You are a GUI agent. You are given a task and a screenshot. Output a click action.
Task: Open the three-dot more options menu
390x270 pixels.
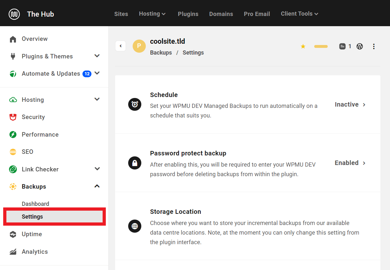click(374, 46)
